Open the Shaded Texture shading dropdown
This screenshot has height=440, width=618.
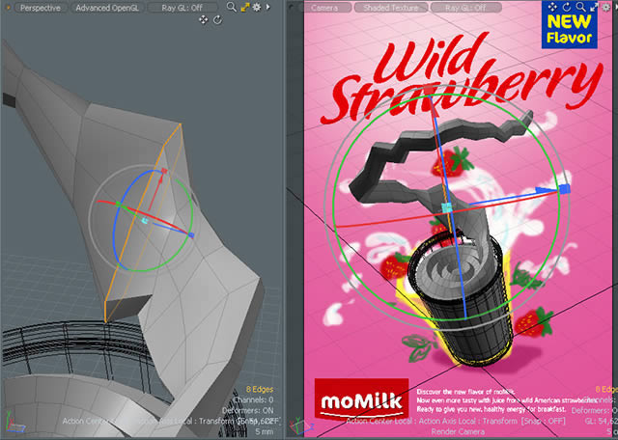coord(390,8)
